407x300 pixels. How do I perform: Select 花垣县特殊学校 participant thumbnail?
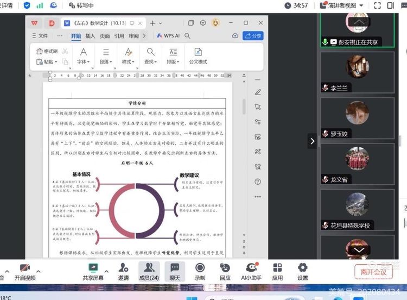pyautogui.click(x=358, y=210)
